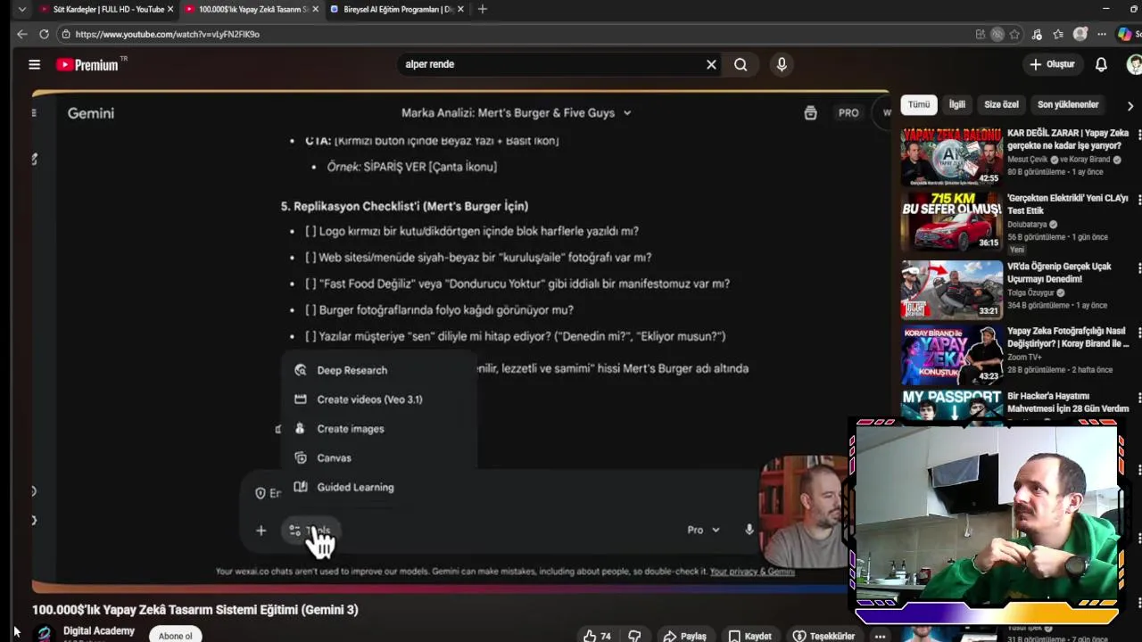Open the tab search dropdown arrow
This screenshot has height=642, width=1142.
[21, 9]
